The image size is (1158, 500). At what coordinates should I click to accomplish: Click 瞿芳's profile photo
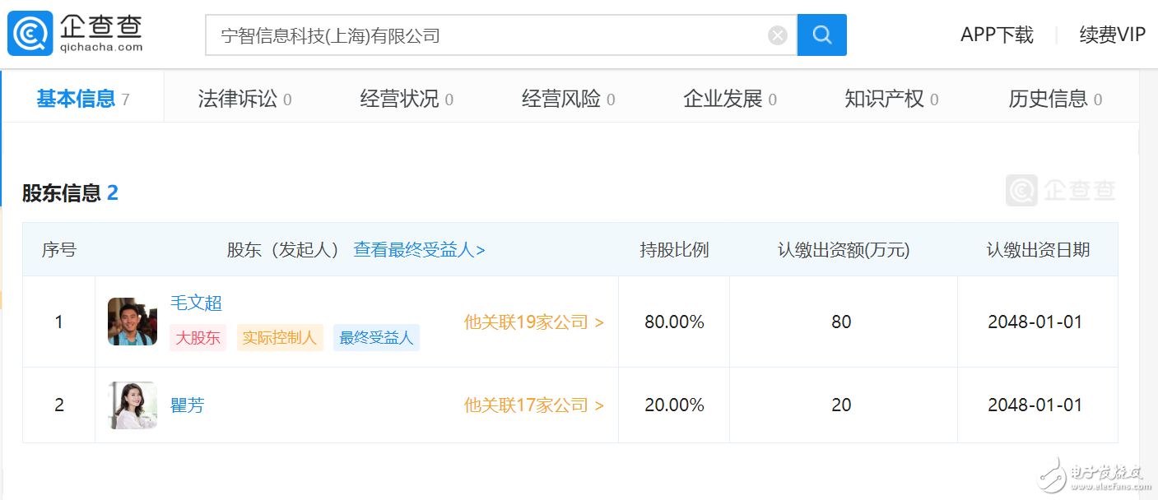click(132, 404)
